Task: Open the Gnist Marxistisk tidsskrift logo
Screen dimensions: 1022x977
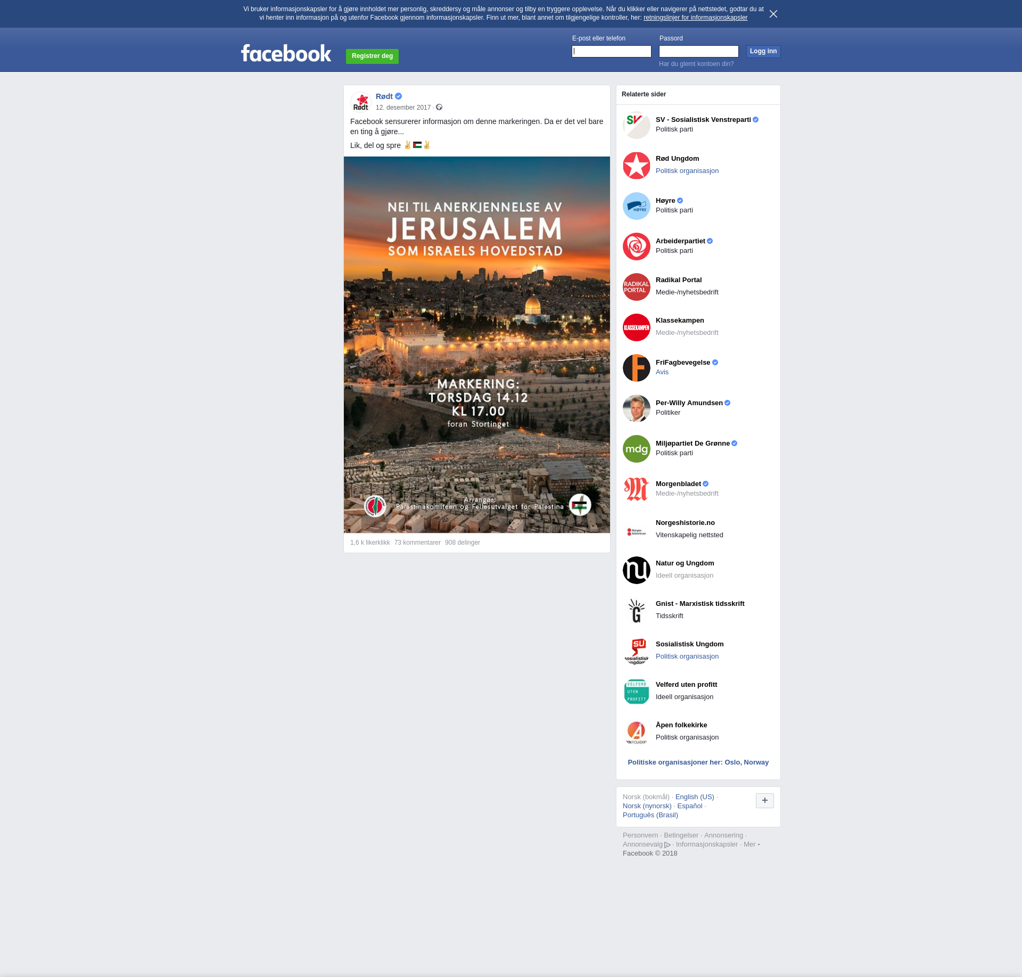Action: pyautogui.click(x=637, y=611)
